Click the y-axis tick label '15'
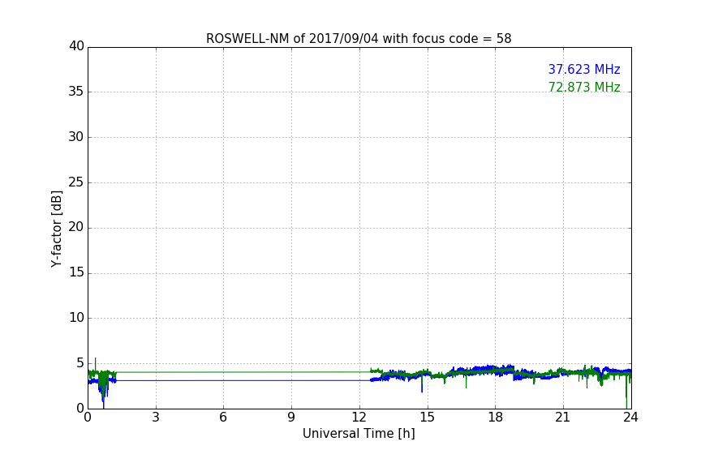Screen dimensions: 701x467 (x=76, y=272)
